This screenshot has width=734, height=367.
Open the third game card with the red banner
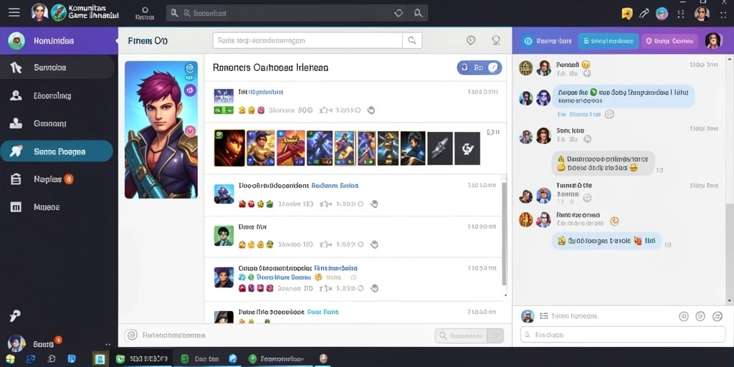pos(291,148)
